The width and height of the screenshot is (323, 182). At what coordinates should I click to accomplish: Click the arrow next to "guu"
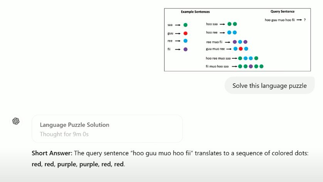[x=178, y=34]
